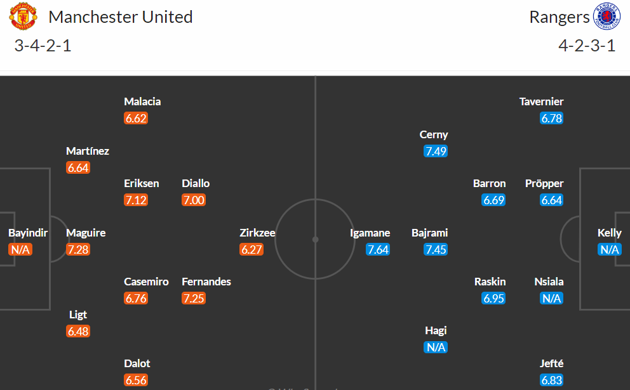Click Kelly's N/A rating badge

click(610, 250)
